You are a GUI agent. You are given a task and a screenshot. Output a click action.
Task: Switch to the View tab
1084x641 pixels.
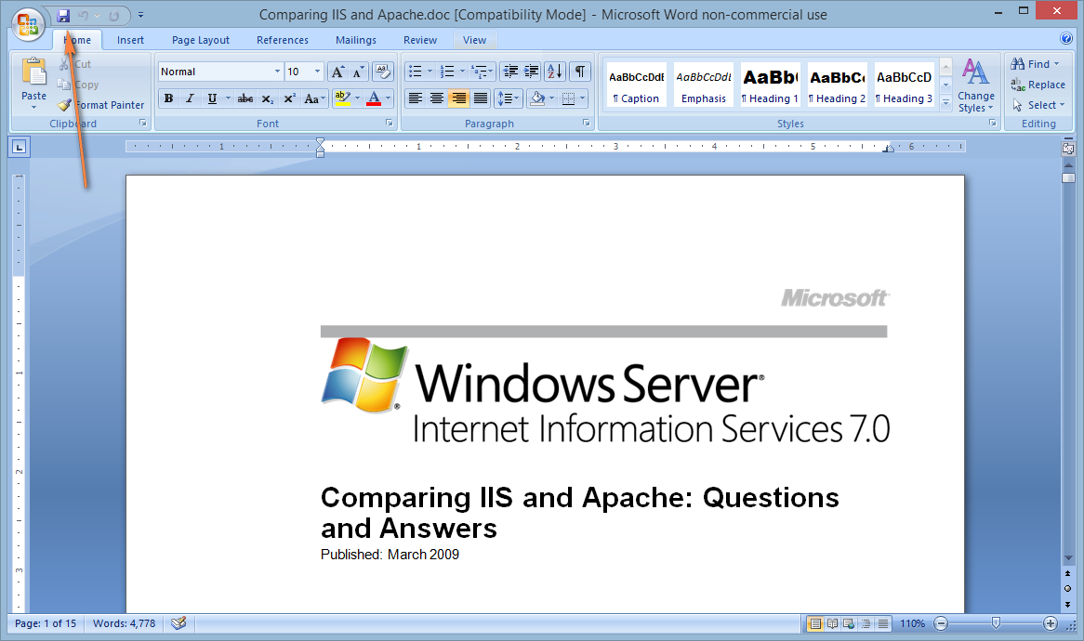pos(474,40)
